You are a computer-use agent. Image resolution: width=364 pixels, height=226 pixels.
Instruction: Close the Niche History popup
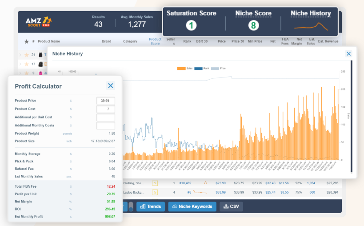[348, 54]
